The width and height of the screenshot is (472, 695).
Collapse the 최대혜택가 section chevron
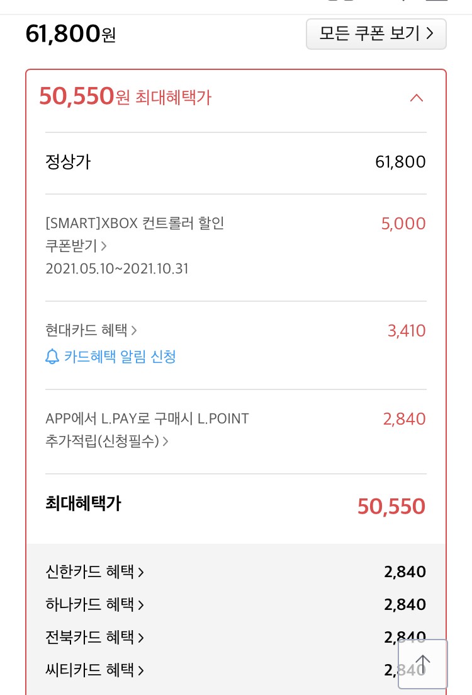tap(416, 98)
